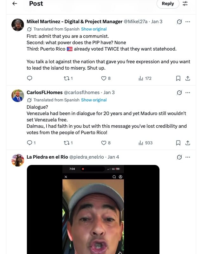The width and height of the screenshot is (200, 254).
Task: View analytics for Mikel Martinez's 172 views
Action: coord(145,78)
